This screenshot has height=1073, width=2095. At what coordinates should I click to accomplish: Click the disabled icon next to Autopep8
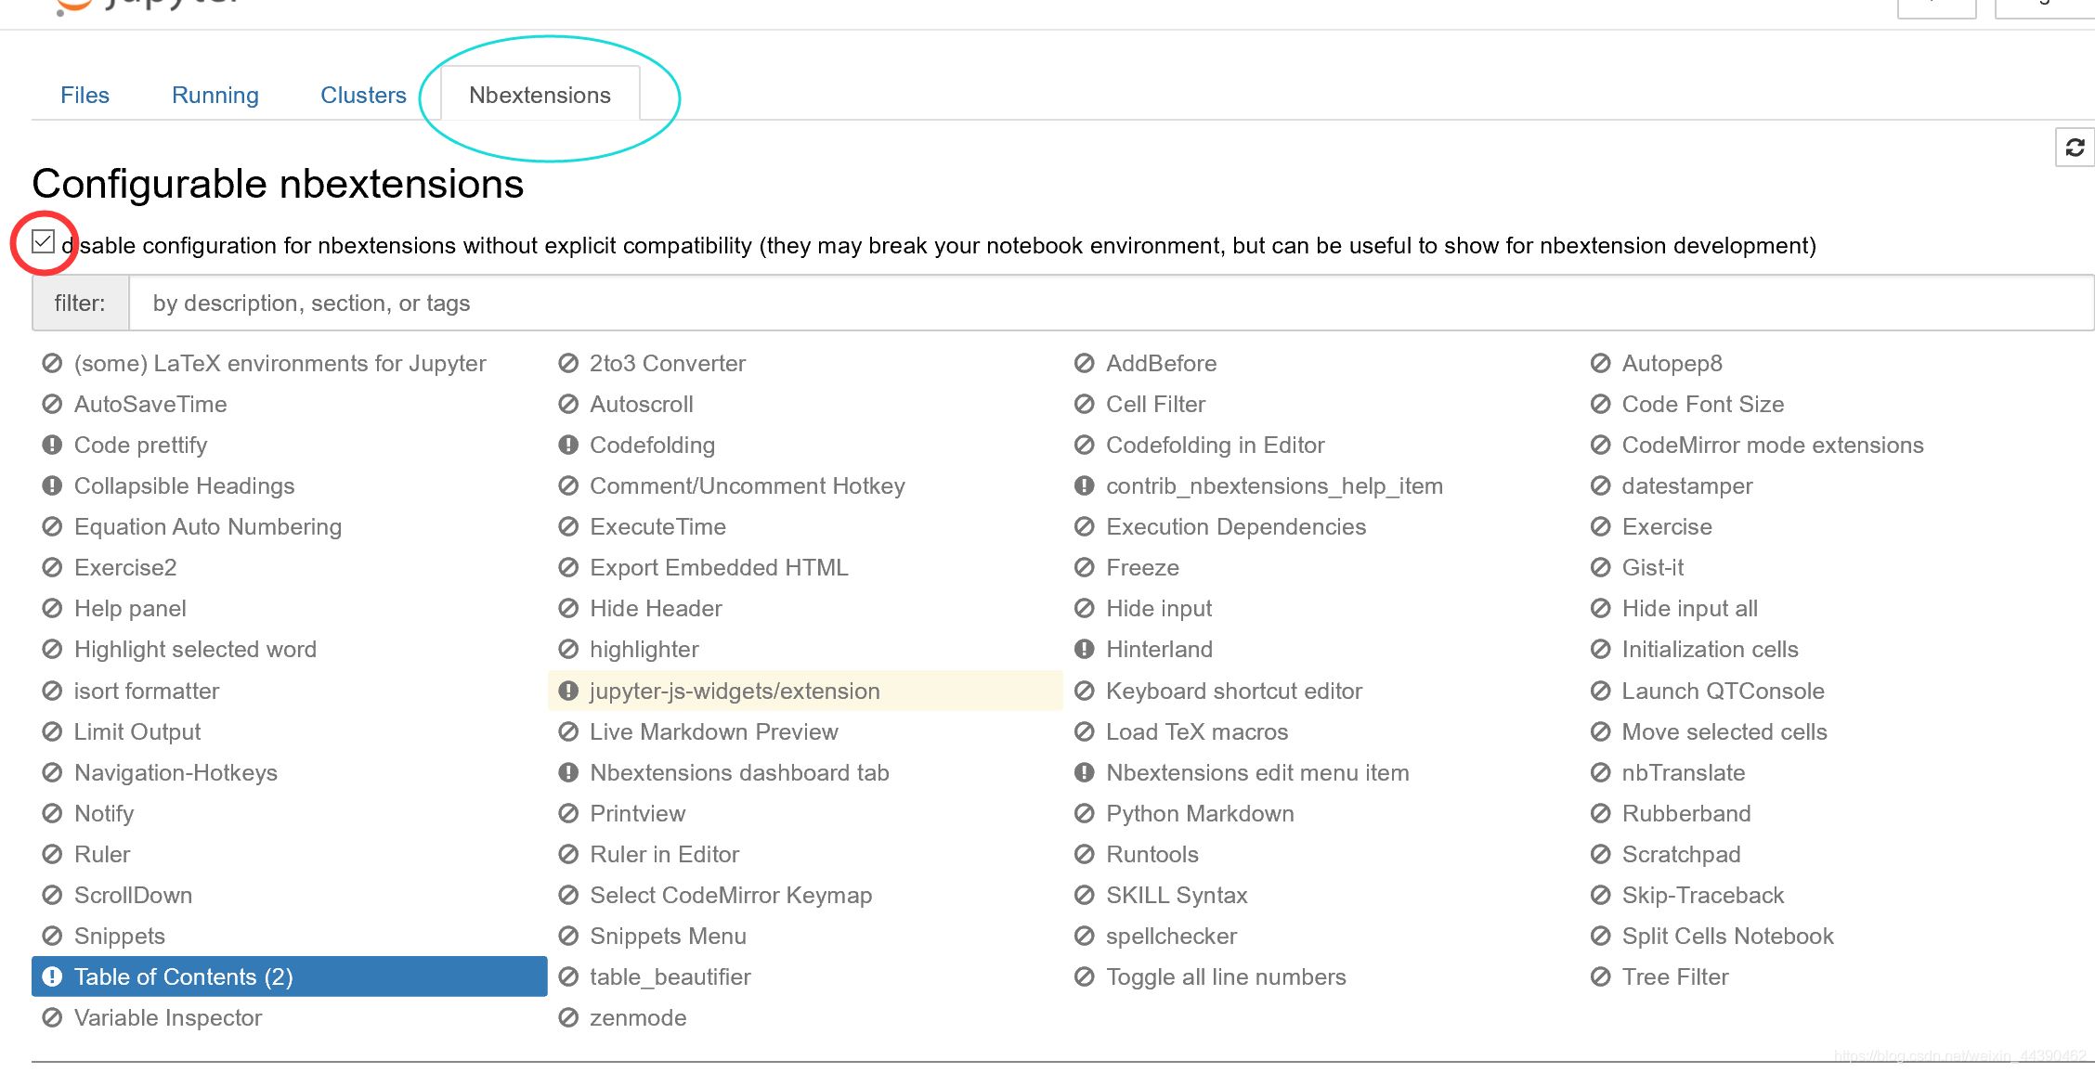click(x=1600, y=364)
